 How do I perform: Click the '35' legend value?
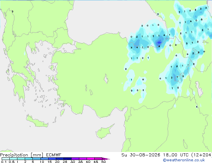pyautogui.click(x=81, y=162)
